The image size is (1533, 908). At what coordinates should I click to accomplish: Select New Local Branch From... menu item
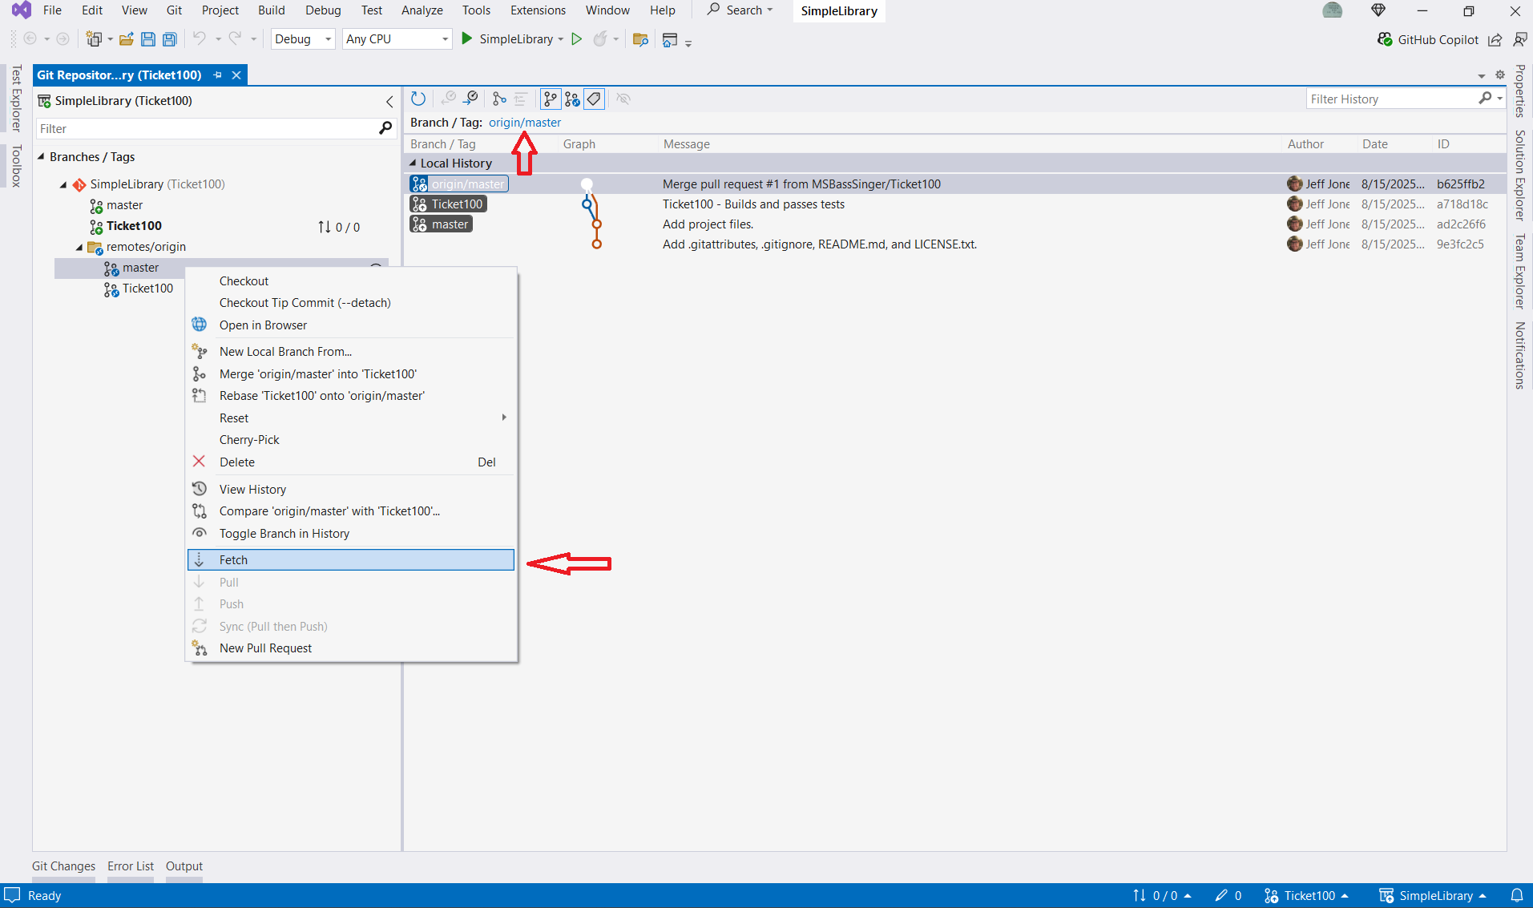(x=351, y=351)
